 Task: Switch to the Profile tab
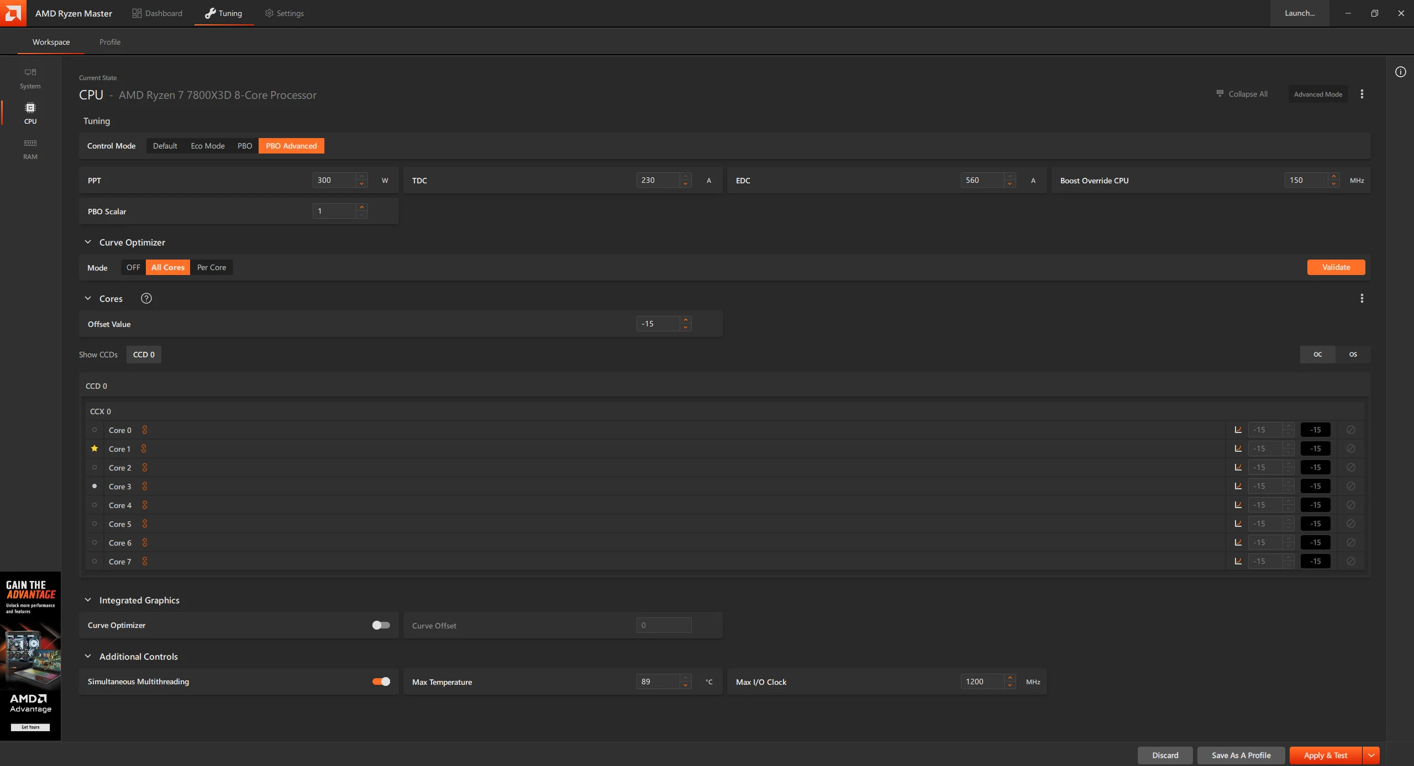[x=110, y=42]
